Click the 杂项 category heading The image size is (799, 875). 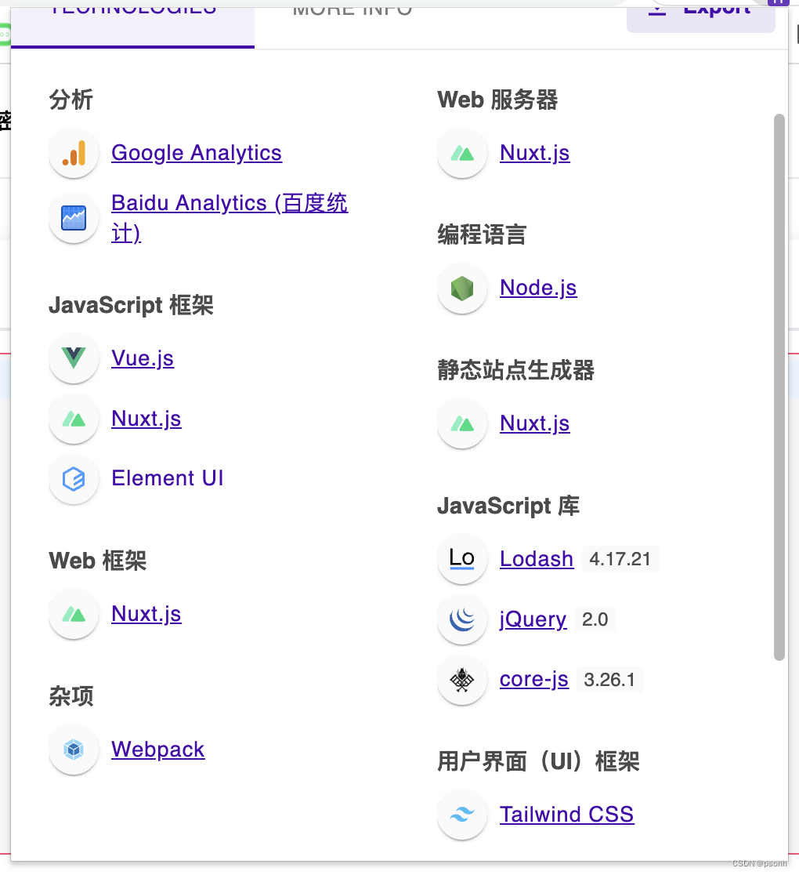coord(71,696)
